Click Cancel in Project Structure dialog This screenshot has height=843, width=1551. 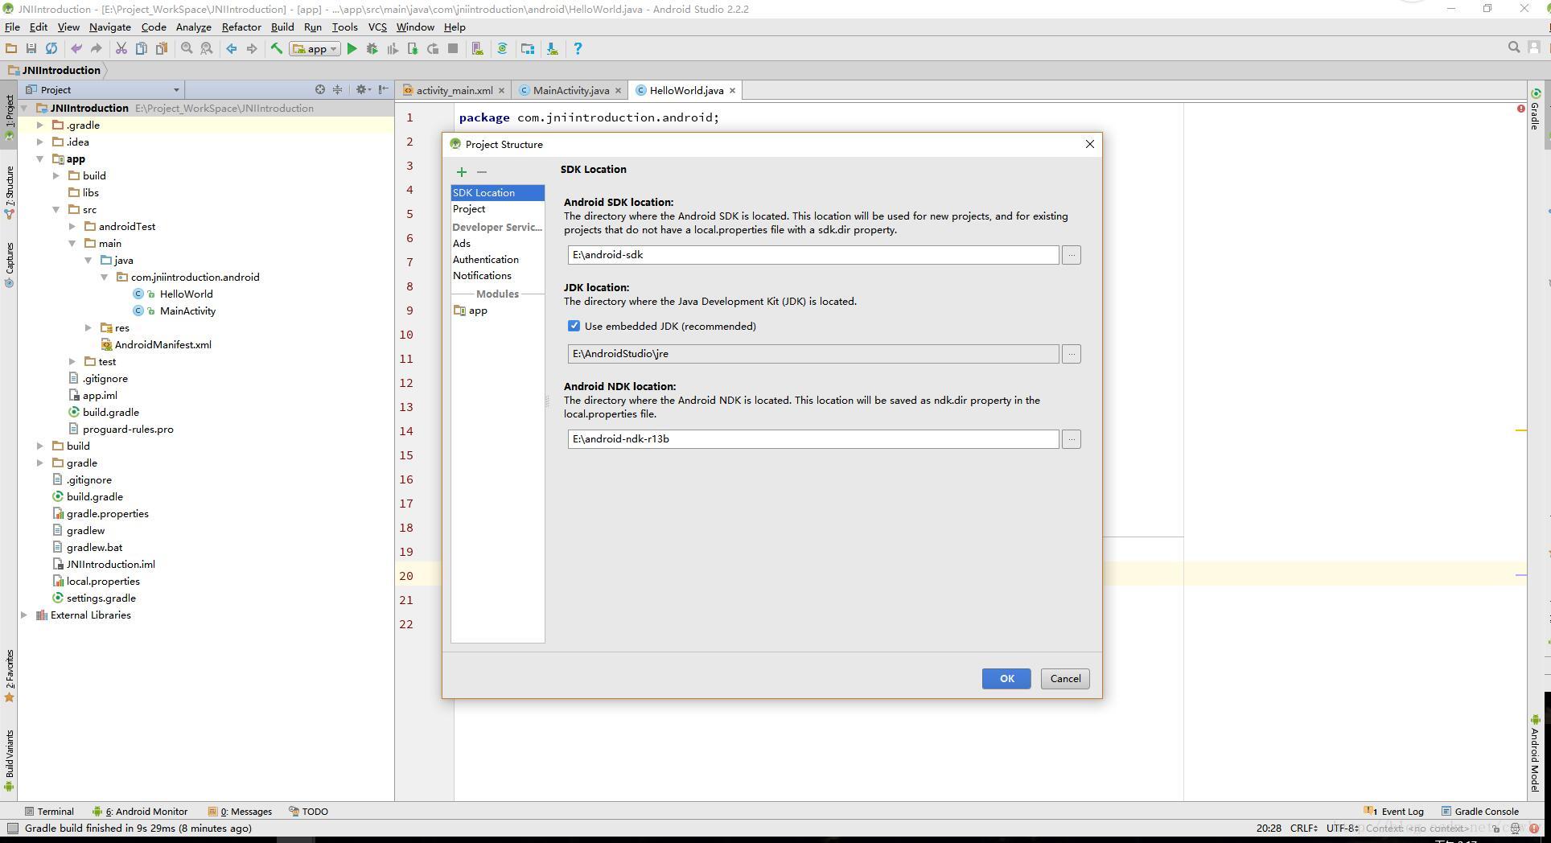click(1065, 679)
